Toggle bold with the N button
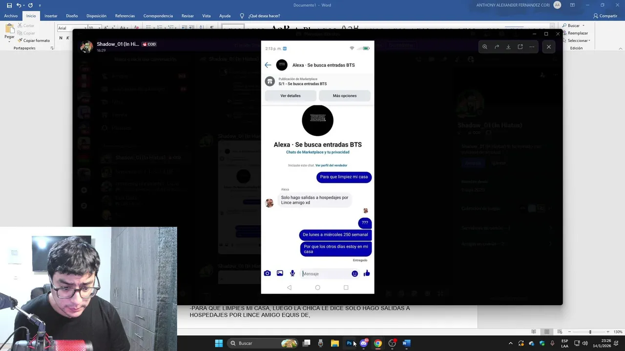Viewport: 625px width, 351px height. pos(61,38)
